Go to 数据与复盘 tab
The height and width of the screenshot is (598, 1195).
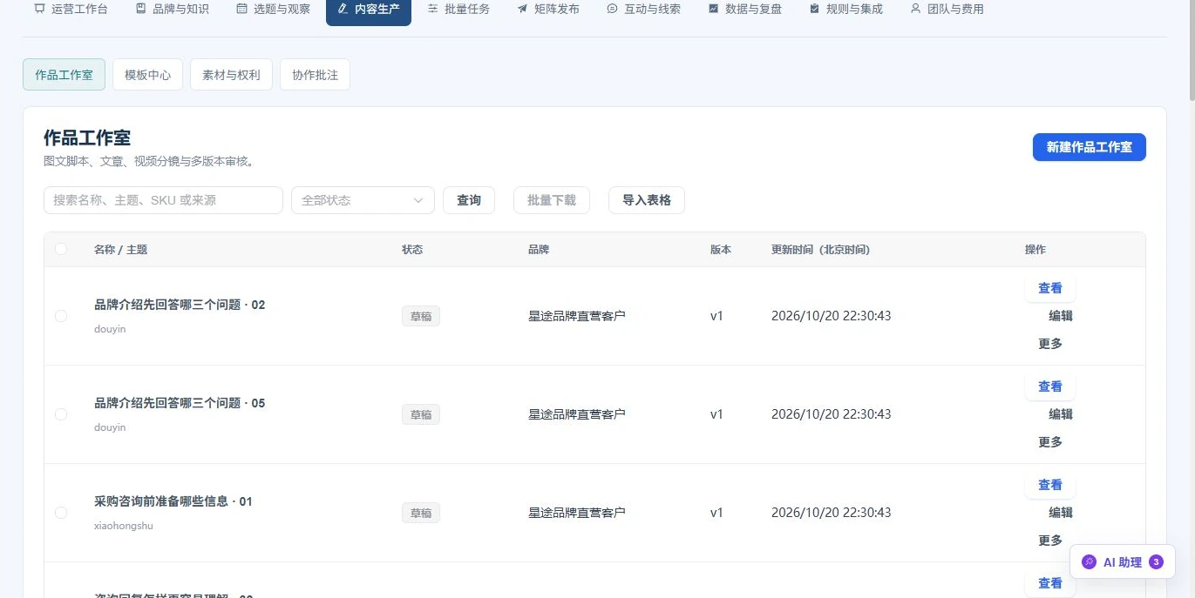[x=744, y=10]
